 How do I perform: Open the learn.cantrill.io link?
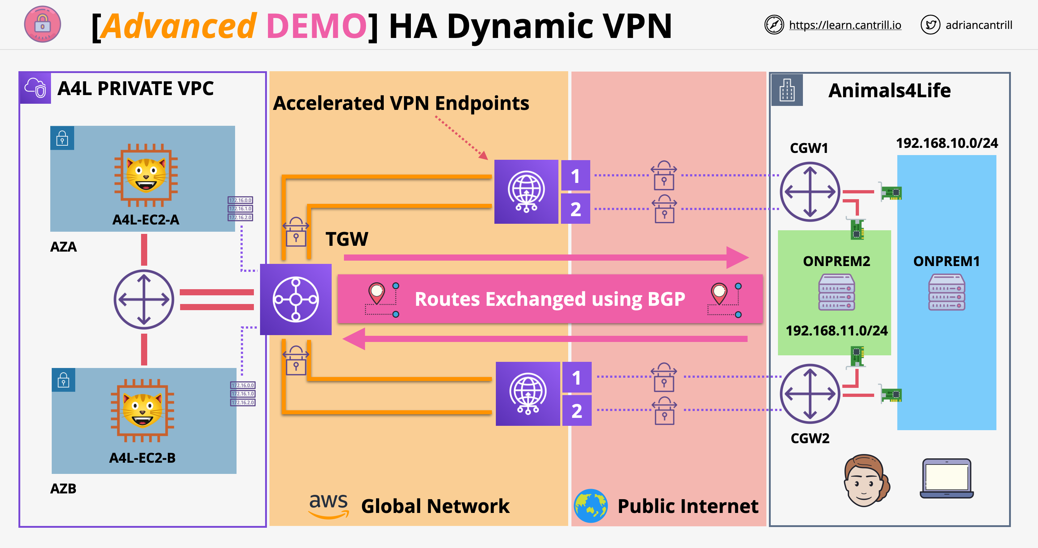[x=845, y=25]
